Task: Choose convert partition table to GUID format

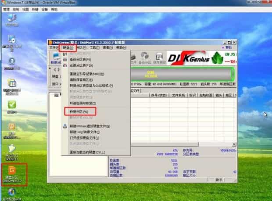Action: [91, 86]
